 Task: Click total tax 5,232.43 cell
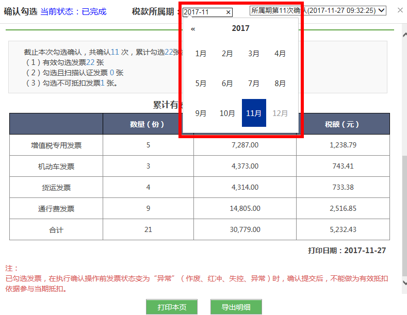pyautogui.click(x=343, y=229)
